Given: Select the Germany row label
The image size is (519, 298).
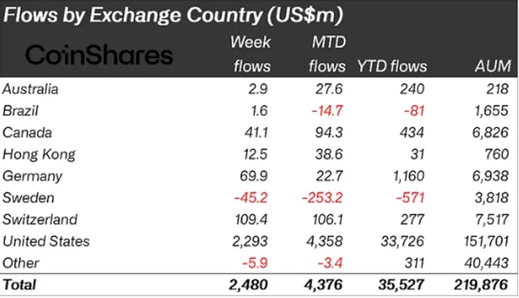Looking at the screenshot, I should pos(32,176).
